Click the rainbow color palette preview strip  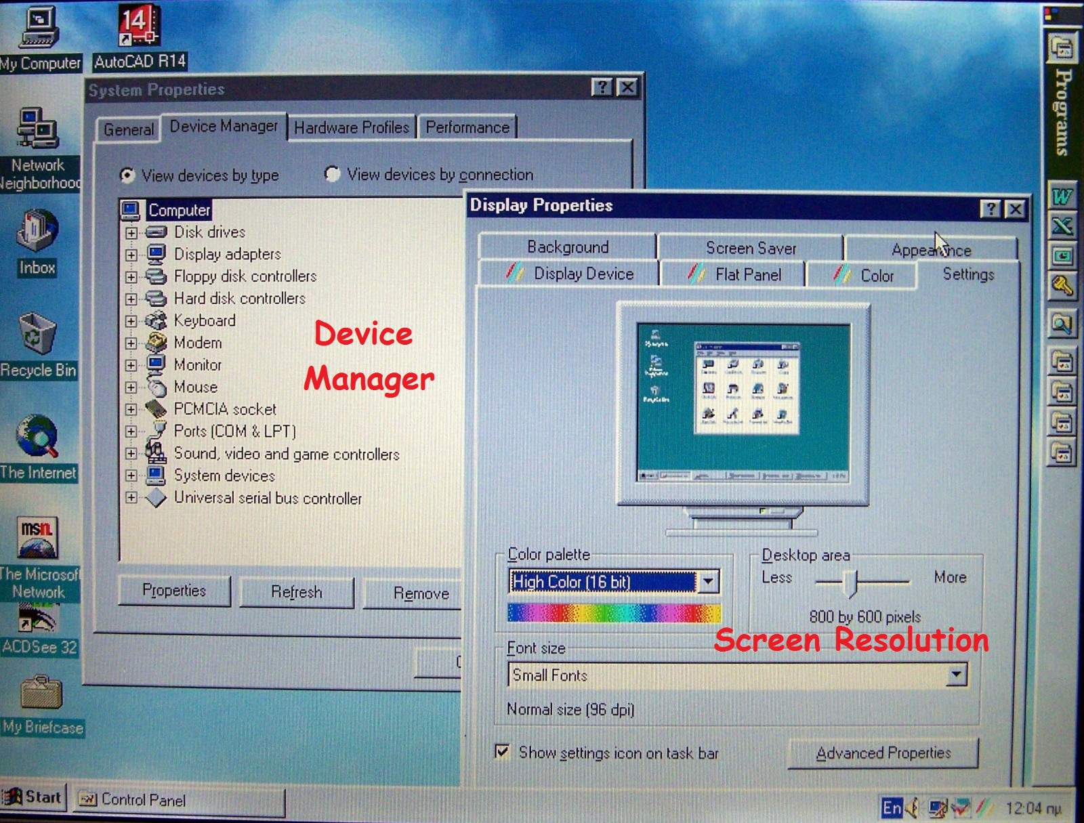click(x=614, y=612)
